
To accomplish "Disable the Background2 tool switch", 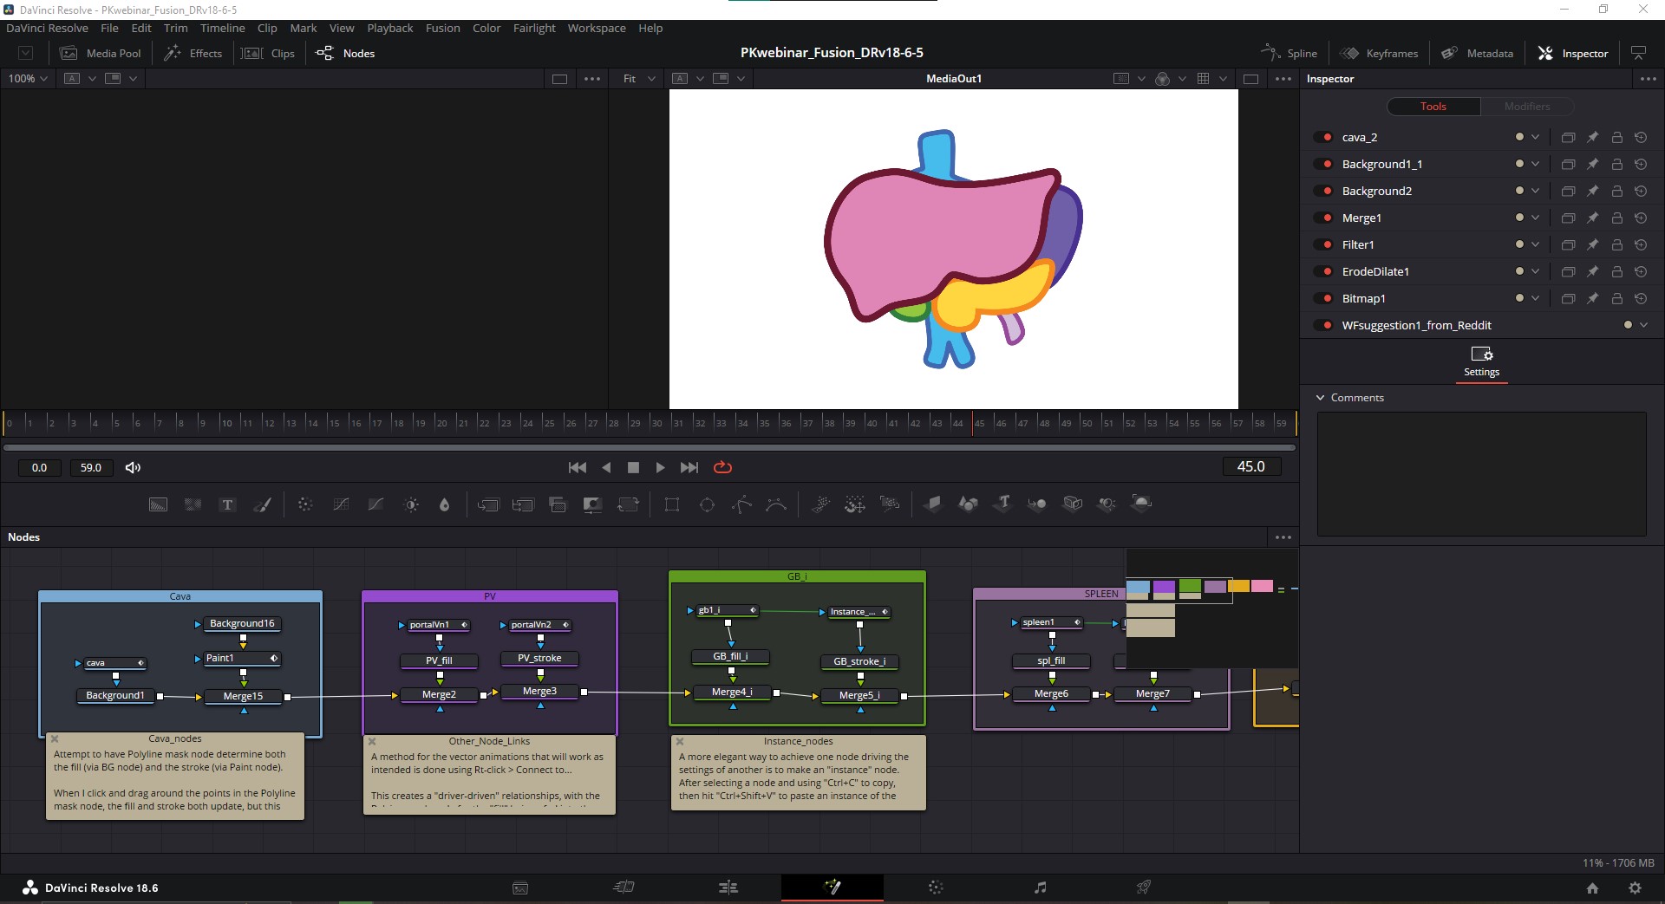I will point(1323,191).
